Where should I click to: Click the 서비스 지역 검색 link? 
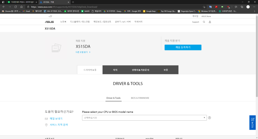59,125
